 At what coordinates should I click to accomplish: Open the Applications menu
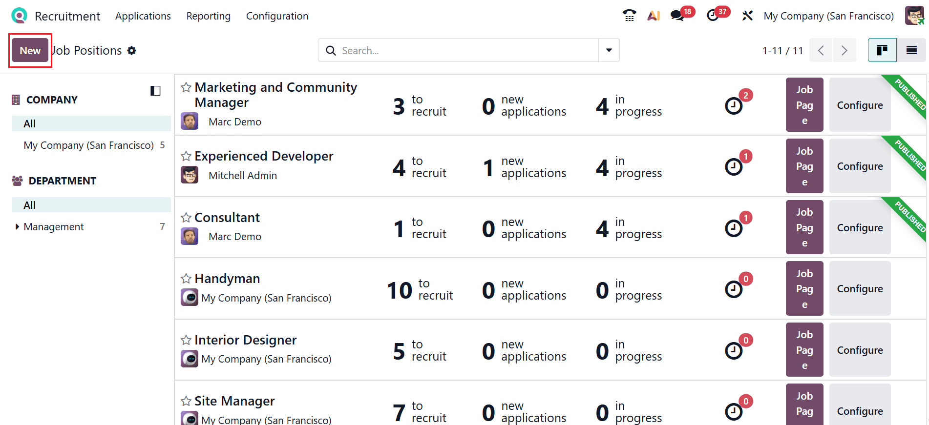coord(143,16)
